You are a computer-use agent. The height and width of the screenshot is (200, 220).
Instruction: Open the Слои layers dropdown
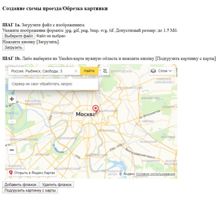[x=162, y=71]
